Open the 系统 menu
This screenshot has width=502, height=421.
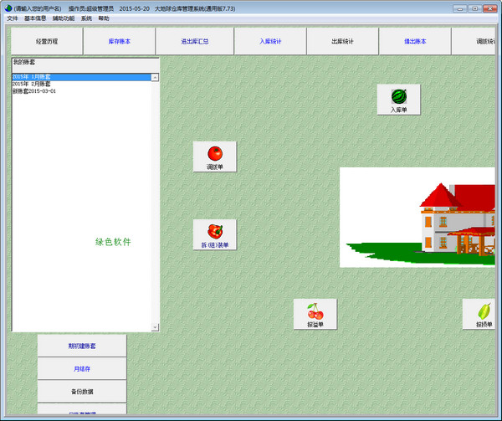(x=86, y=18)
